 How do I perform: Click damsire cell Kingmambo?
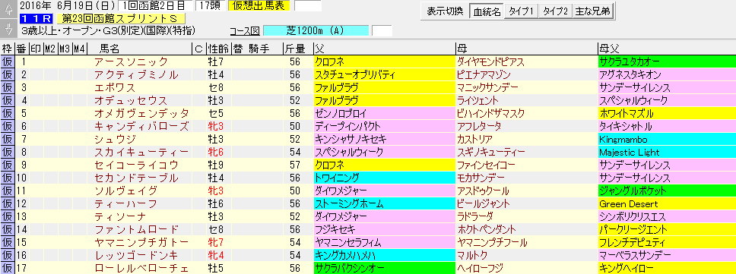[667, 140]
